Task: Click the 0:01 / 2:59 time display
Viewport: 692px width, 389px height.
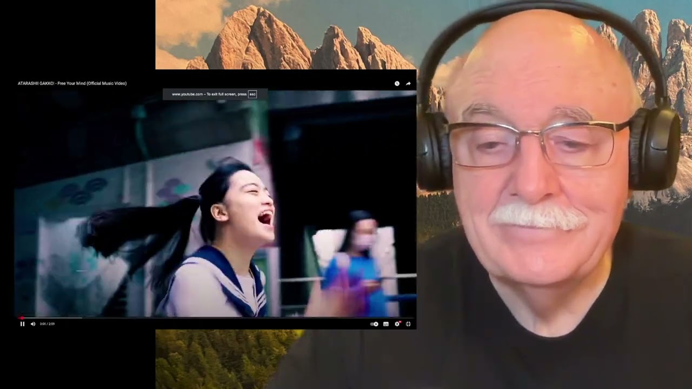Action: (47, 324)
